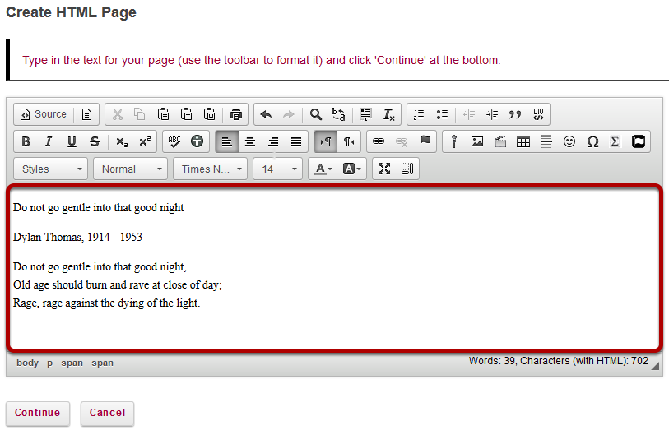Insert a special character Omega
669x430 pixels.
[592, 141]
